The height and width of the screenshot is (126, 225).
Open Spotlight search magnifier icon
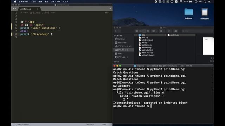click(205, 1)
